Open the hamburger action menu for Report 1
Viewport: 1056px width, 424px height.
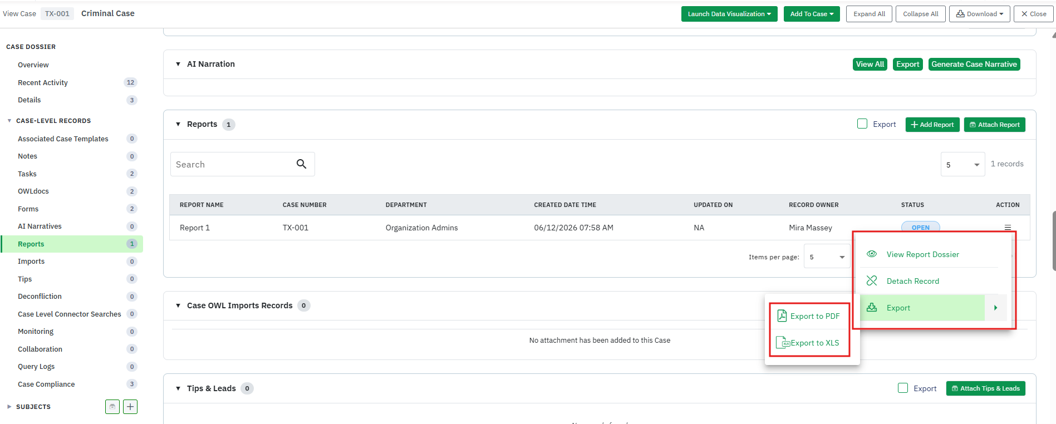tap(1008, 227)
